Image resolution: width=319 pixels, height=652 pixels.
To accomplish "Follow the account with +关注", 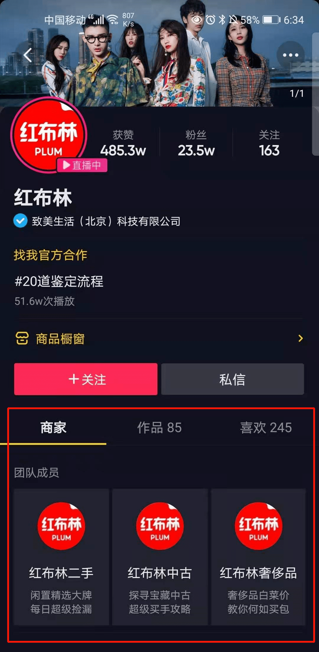I will pyautogui.click(x=86, y=379).
